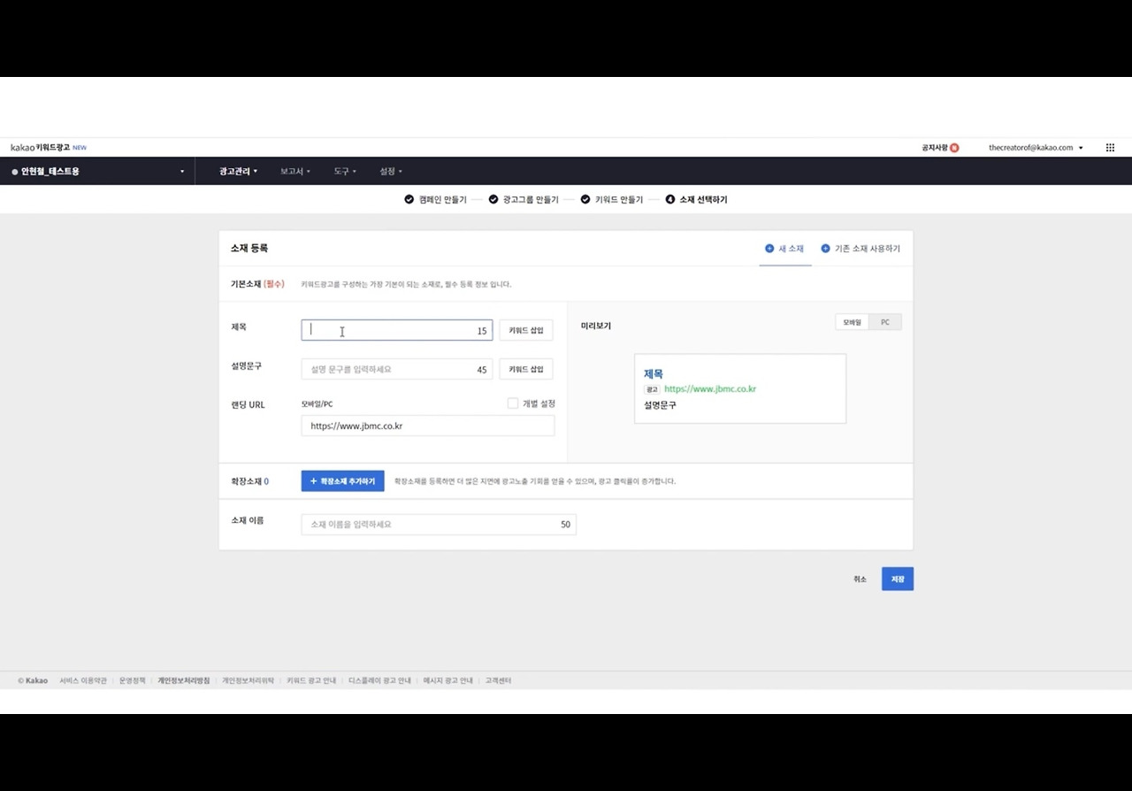The image size is (1132, 791).
Task: Select the 새 소재 tab
Action: coord(784,249)
